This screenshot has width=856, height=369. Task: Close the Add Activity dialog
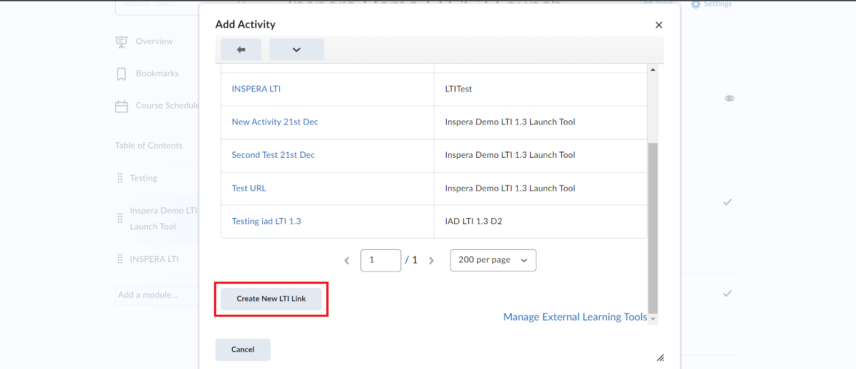(x=659, y=25)
